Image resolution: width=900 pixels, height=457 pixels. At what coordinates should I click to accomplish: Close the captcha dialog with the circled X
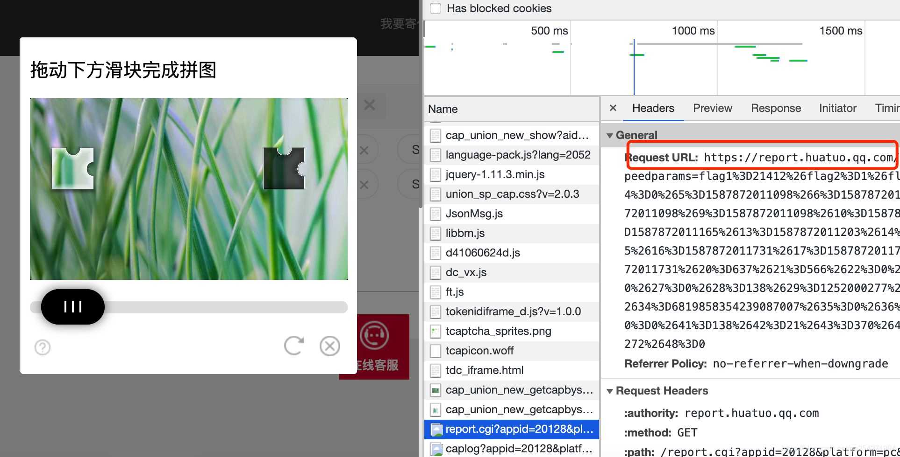(330, 346)
